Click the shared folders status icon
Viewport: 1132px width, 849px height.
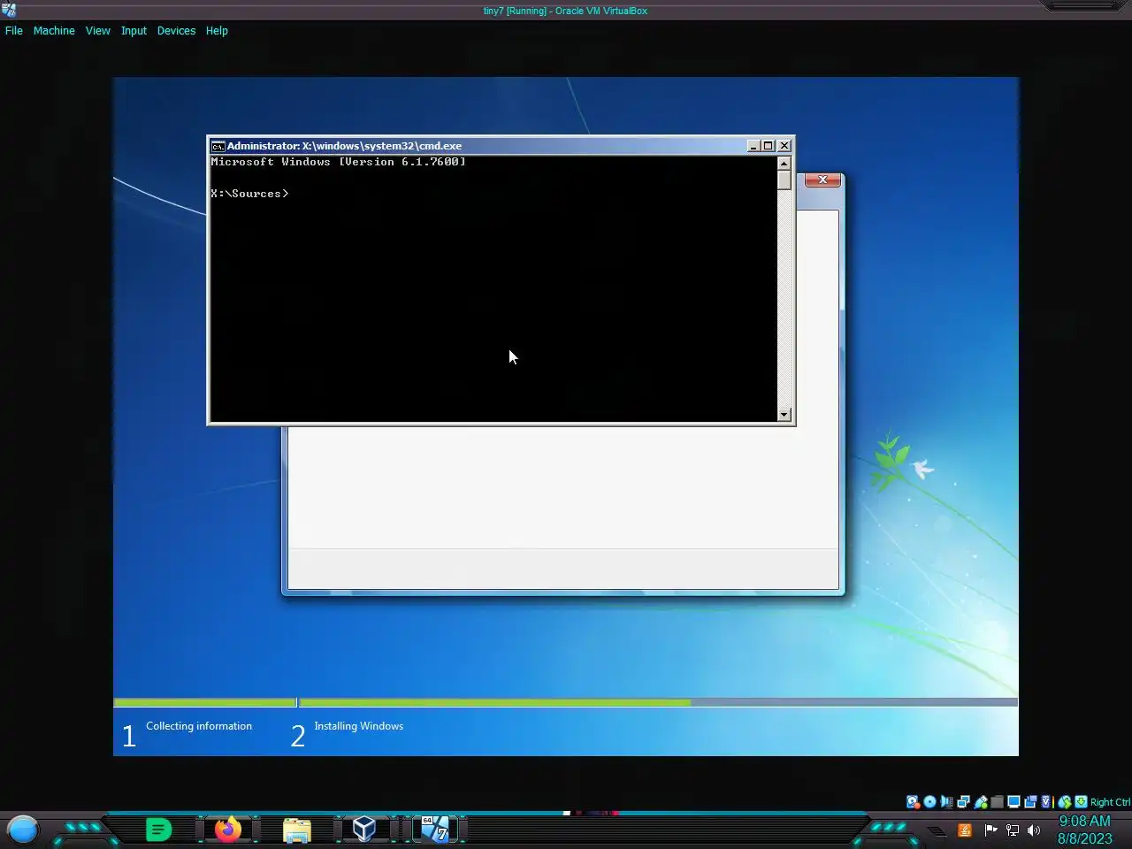tap(997, 802)
